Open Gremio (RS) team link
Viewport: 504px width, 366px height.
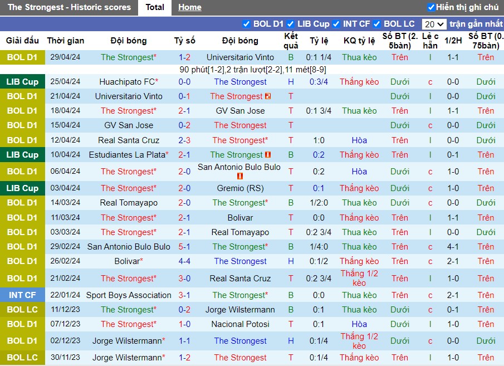click(x=240, y=188)
